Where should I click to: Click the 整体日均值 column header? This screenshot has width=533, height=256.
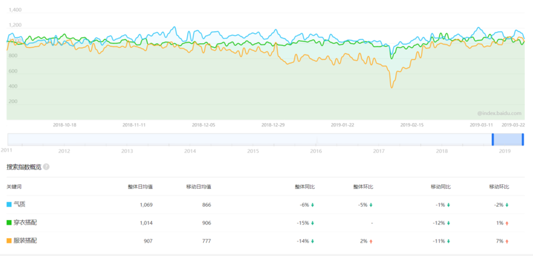(x=140, y=186)
